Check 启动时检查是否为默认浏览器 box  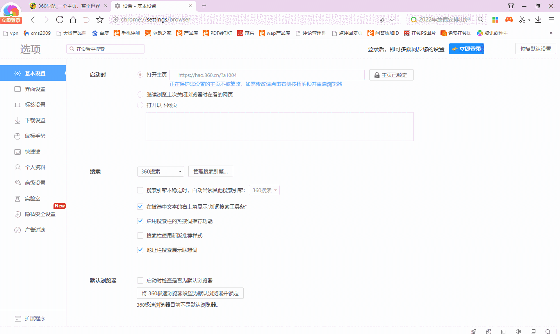pyautogui.click(x=140, y=280)
